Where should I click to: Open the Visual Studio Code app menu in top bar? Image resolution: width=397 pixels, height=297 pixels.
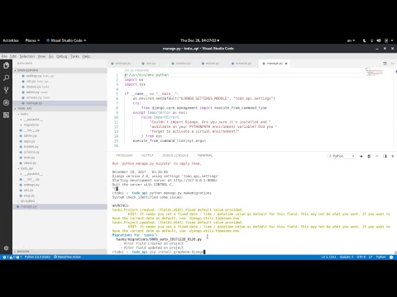click(x=66, y=40)
